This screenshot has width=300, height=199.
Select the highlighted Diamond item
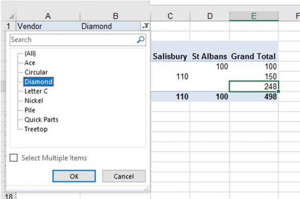(38, 82)
